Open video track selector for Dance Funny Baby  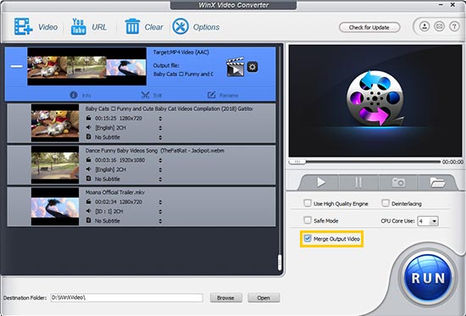(x=160, y=160)
